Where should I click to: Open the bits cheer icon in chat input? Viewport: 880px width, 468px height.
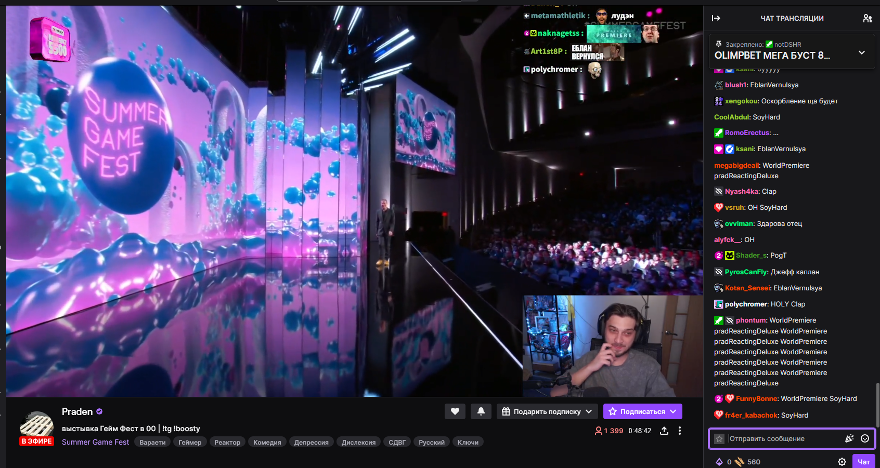(x=849, y=438)
